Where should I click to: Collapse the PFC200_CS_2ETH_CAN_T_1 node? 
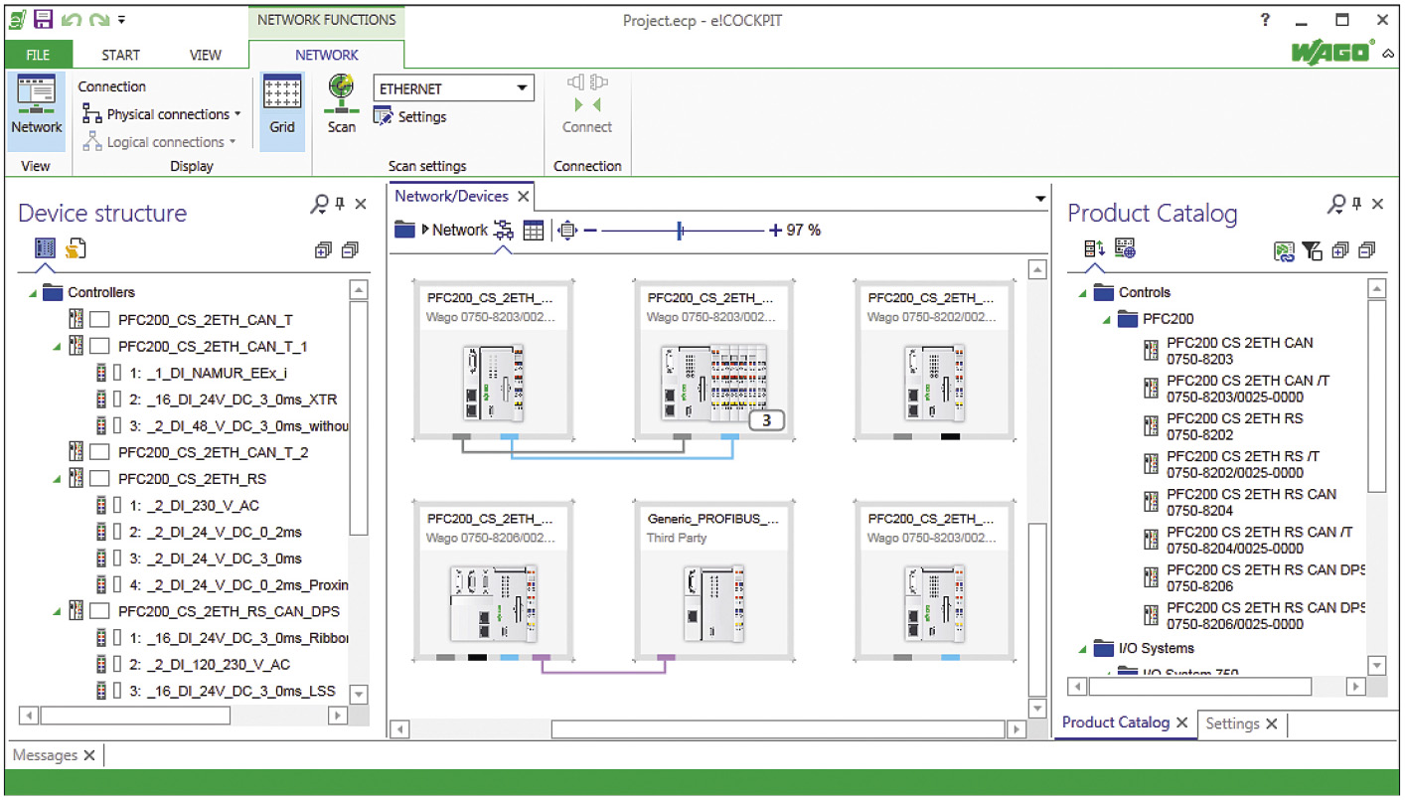(58, 346)
